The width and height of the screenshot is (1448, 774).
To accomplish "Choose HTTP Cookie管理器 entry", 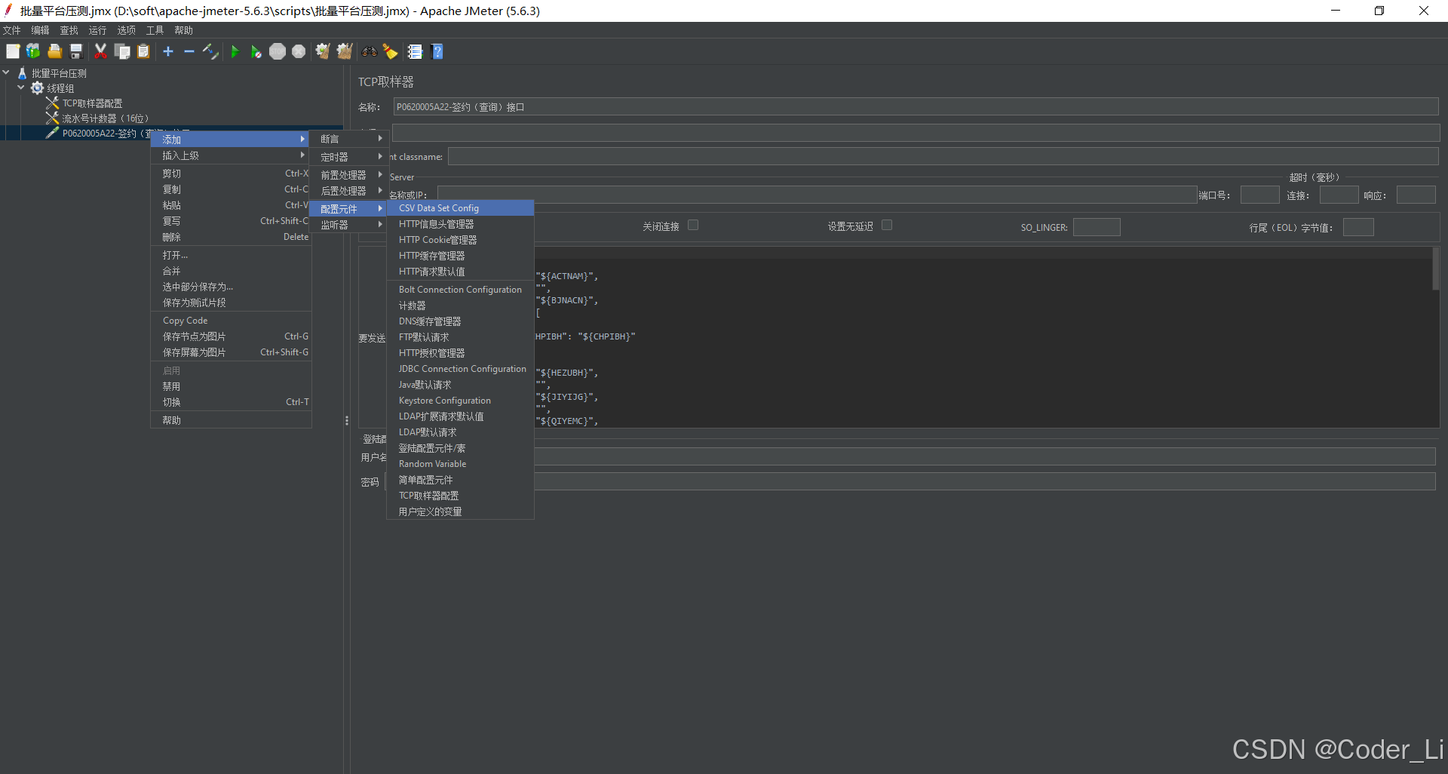I will (460, 240).
